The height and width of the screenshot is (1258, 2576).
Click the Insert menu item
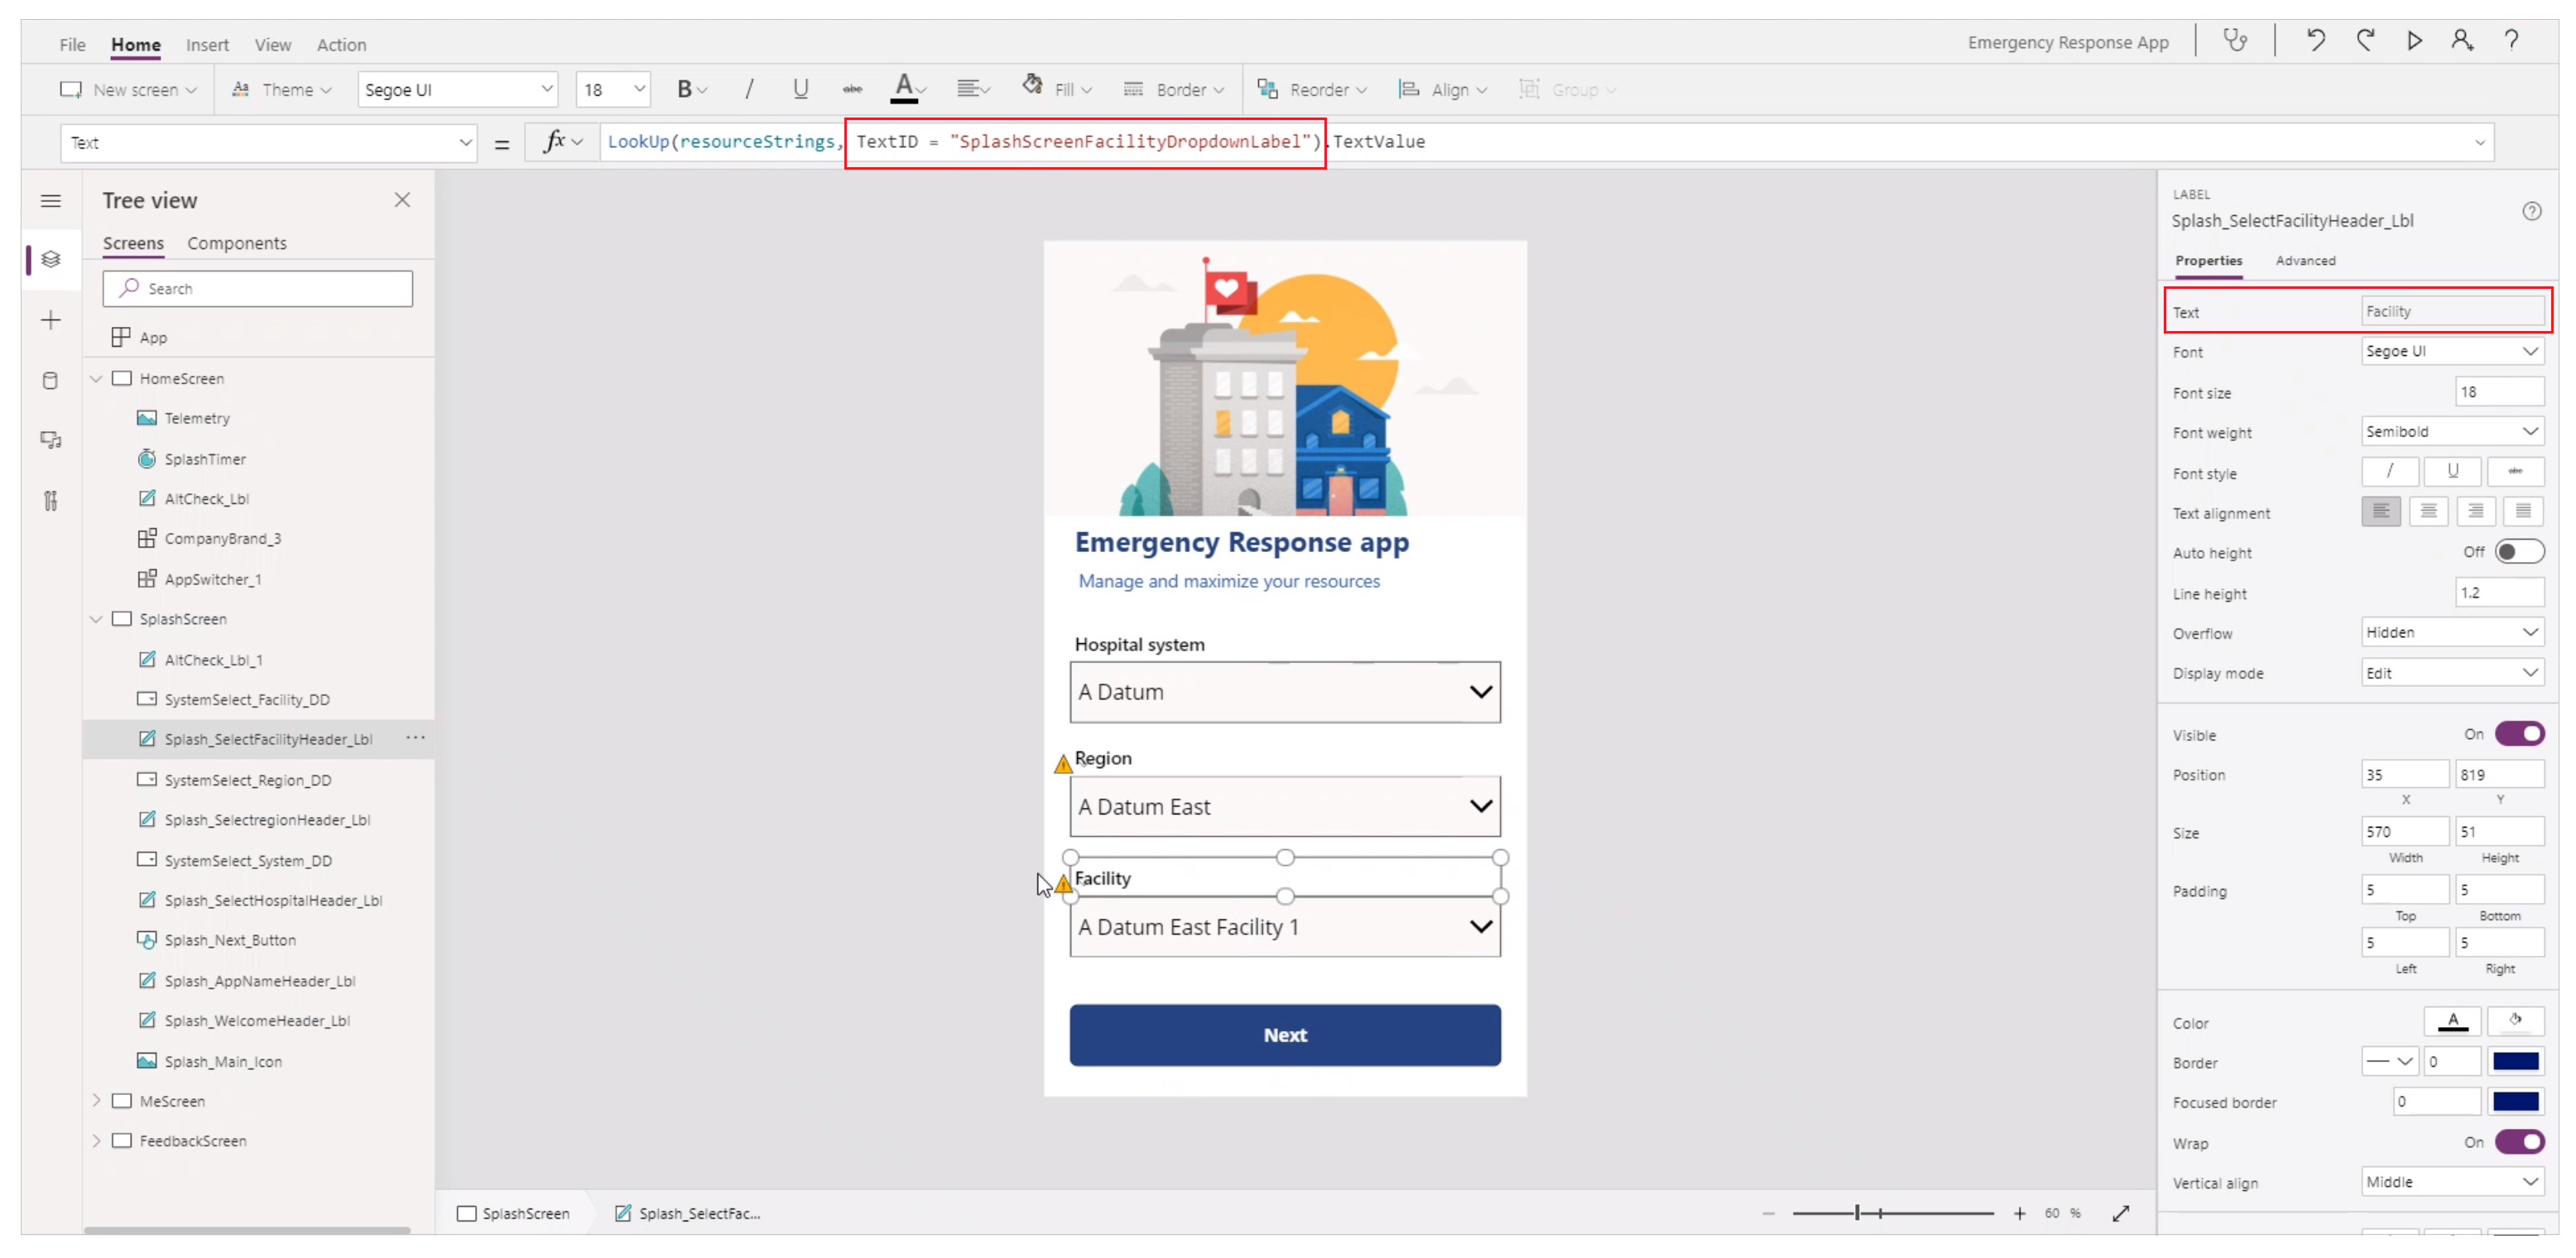click(207, 43)
